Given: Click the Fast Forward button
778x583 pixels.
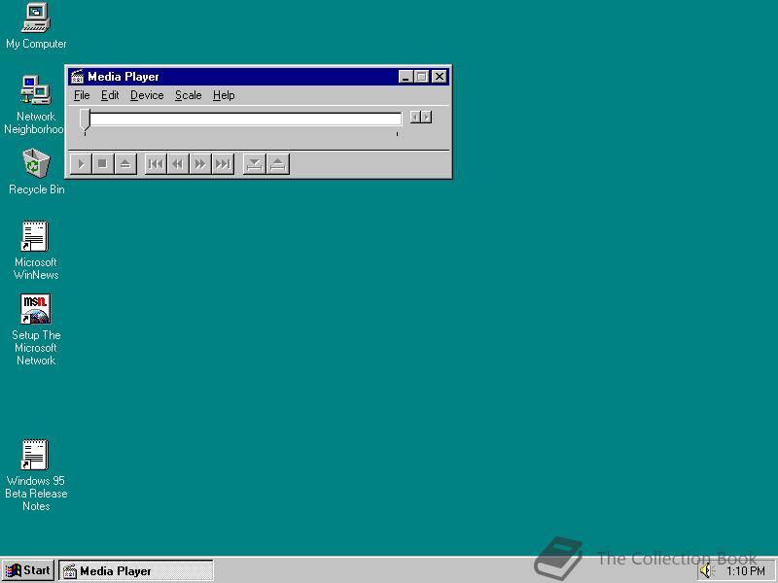Looking at the screenshot, I should pyautogui.click(x=200, y=164).
